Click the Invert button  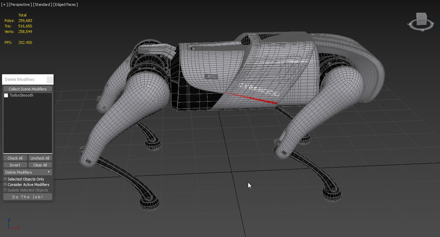click(15, 165)
